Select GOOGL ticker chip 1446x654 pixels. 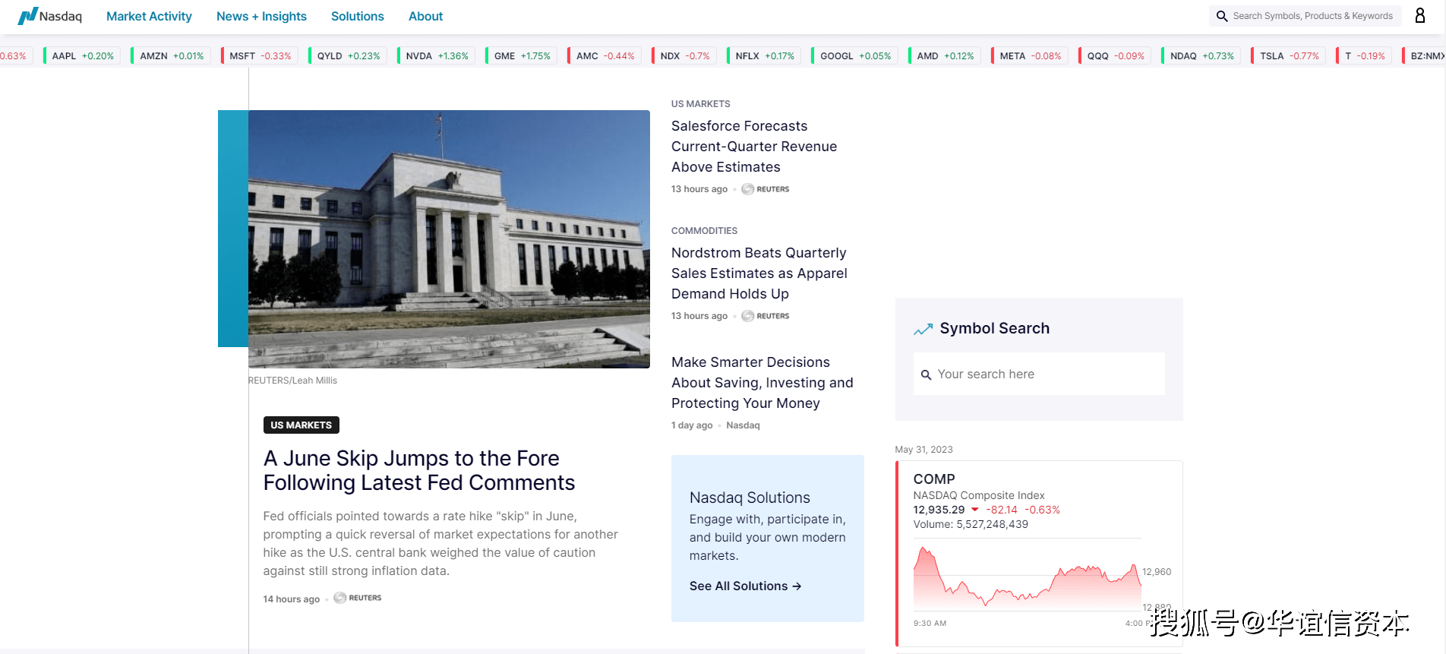pos(855,55)
